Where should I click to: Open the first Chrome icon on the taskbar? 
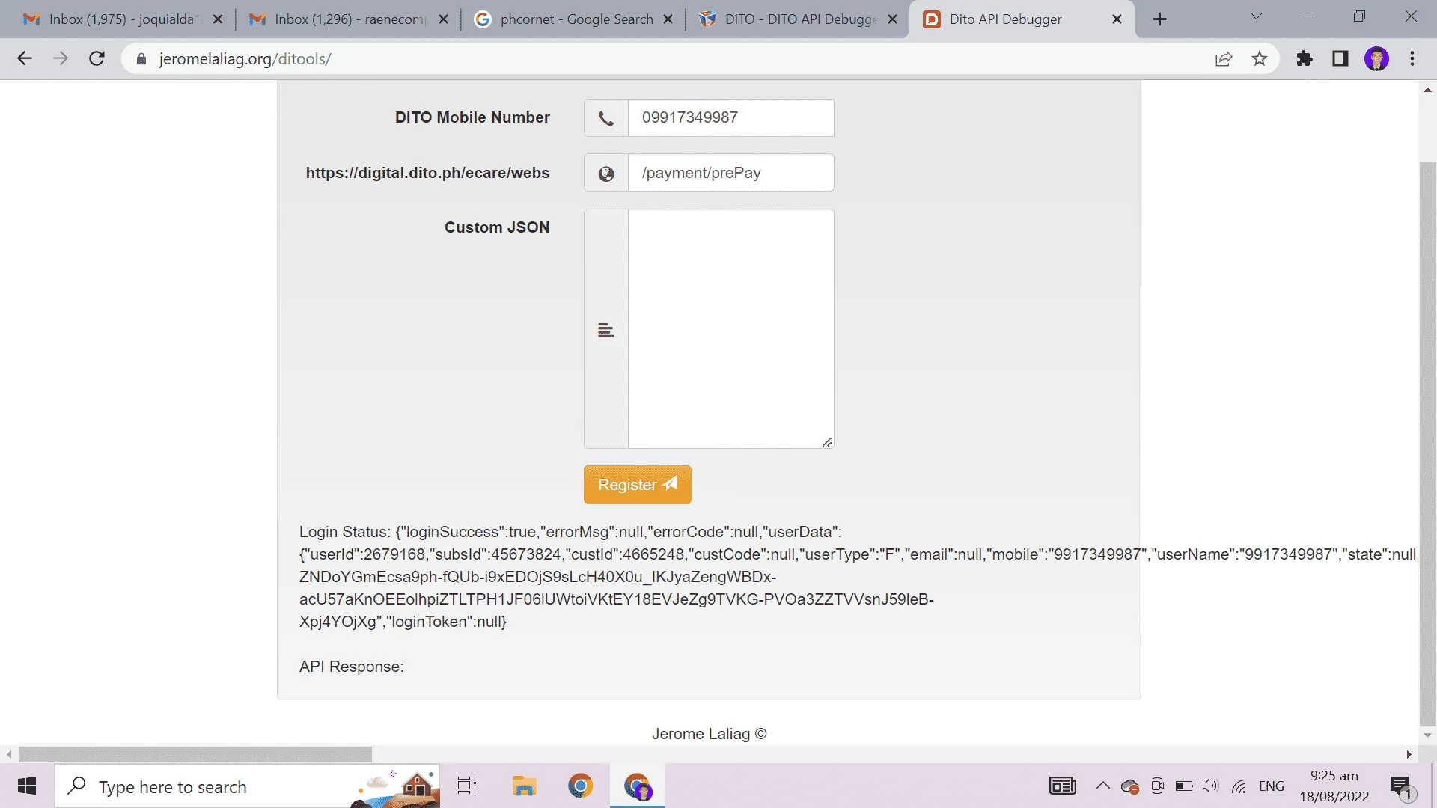click(x=580, y=786)
